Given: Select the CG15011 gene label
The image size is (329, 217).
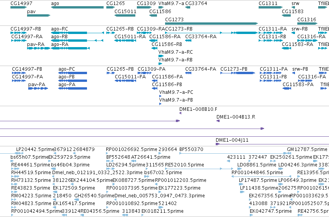Looking at the screenshot, I should point(125,11).
